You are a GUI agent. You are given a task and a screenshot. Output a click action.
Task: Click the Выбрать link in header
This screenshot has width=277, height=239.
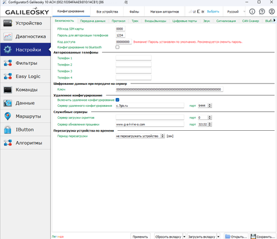coord(213,11)
